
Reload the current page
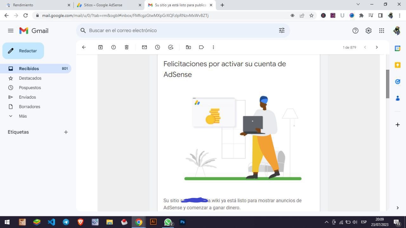click(x=26, y=15)
